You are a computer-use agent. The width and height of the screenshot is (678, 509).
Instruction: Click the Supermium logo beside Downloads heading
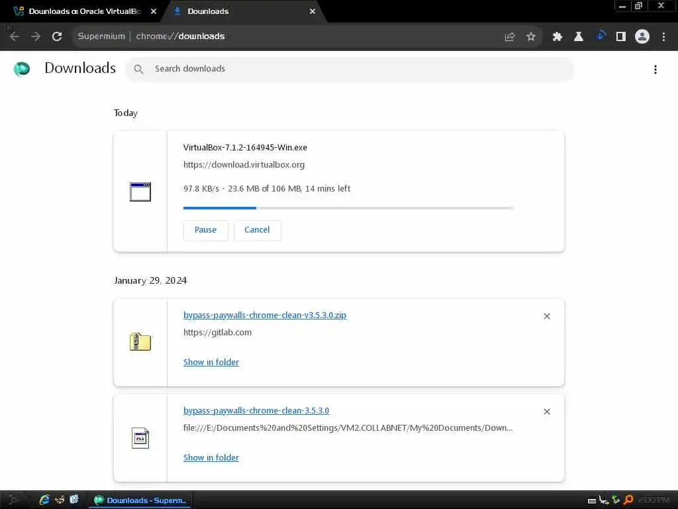[x=22, y=69]
